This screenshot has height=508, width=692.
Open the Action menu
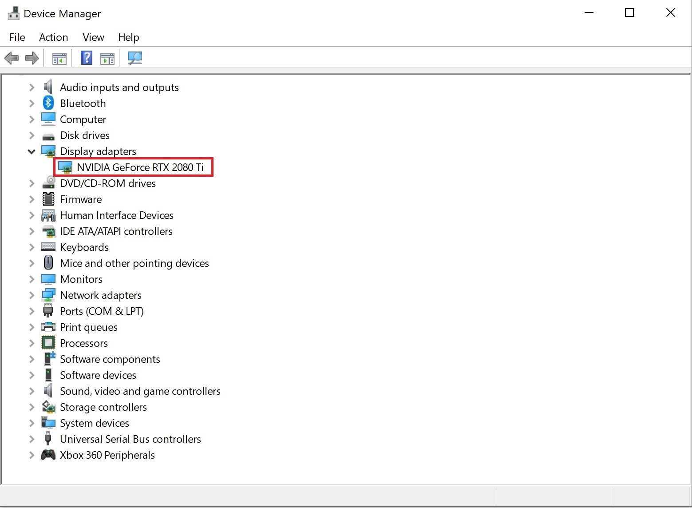[53, 37]
